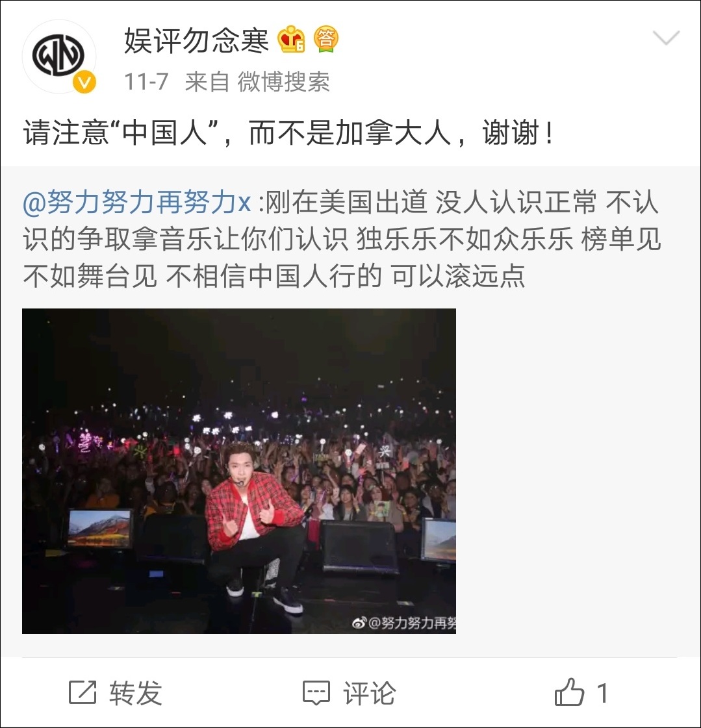Tap the repost share icon
The height and width of the screenshot is (728, 701).
click(83, 693)
